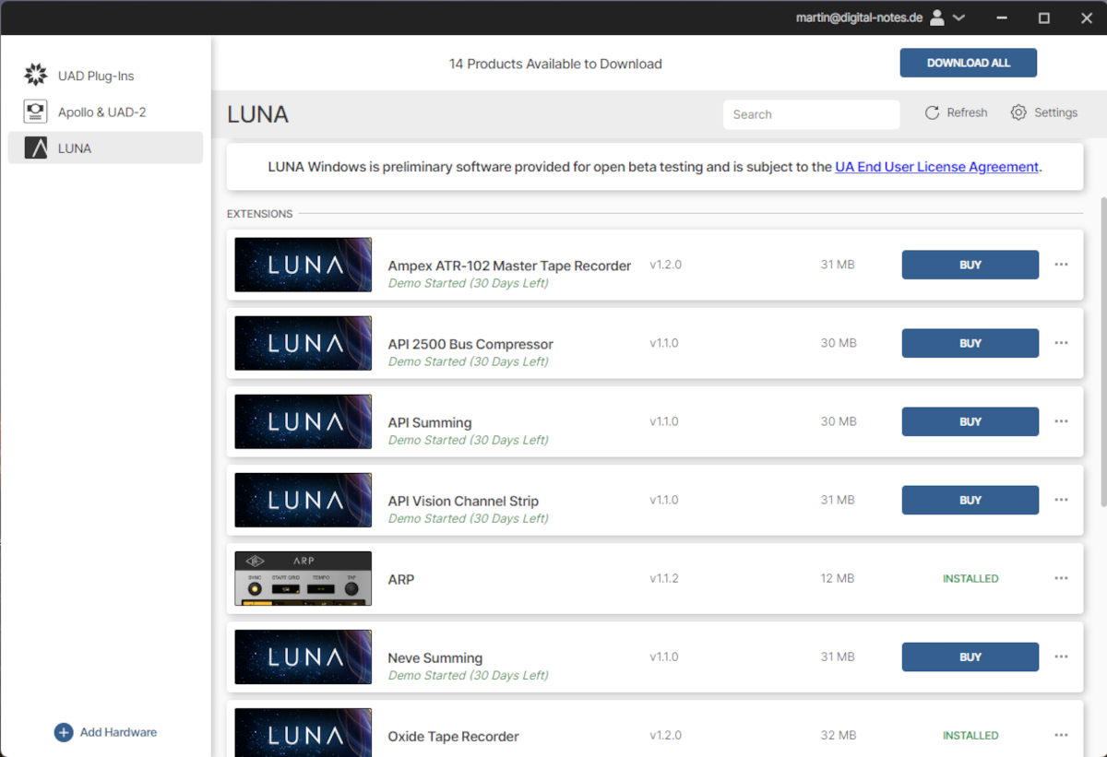This screenshot has width=1107, height=757.
Task: Click the account email martin@digital-notes.de
Action: pyautogui.click(x=860, y=18)
